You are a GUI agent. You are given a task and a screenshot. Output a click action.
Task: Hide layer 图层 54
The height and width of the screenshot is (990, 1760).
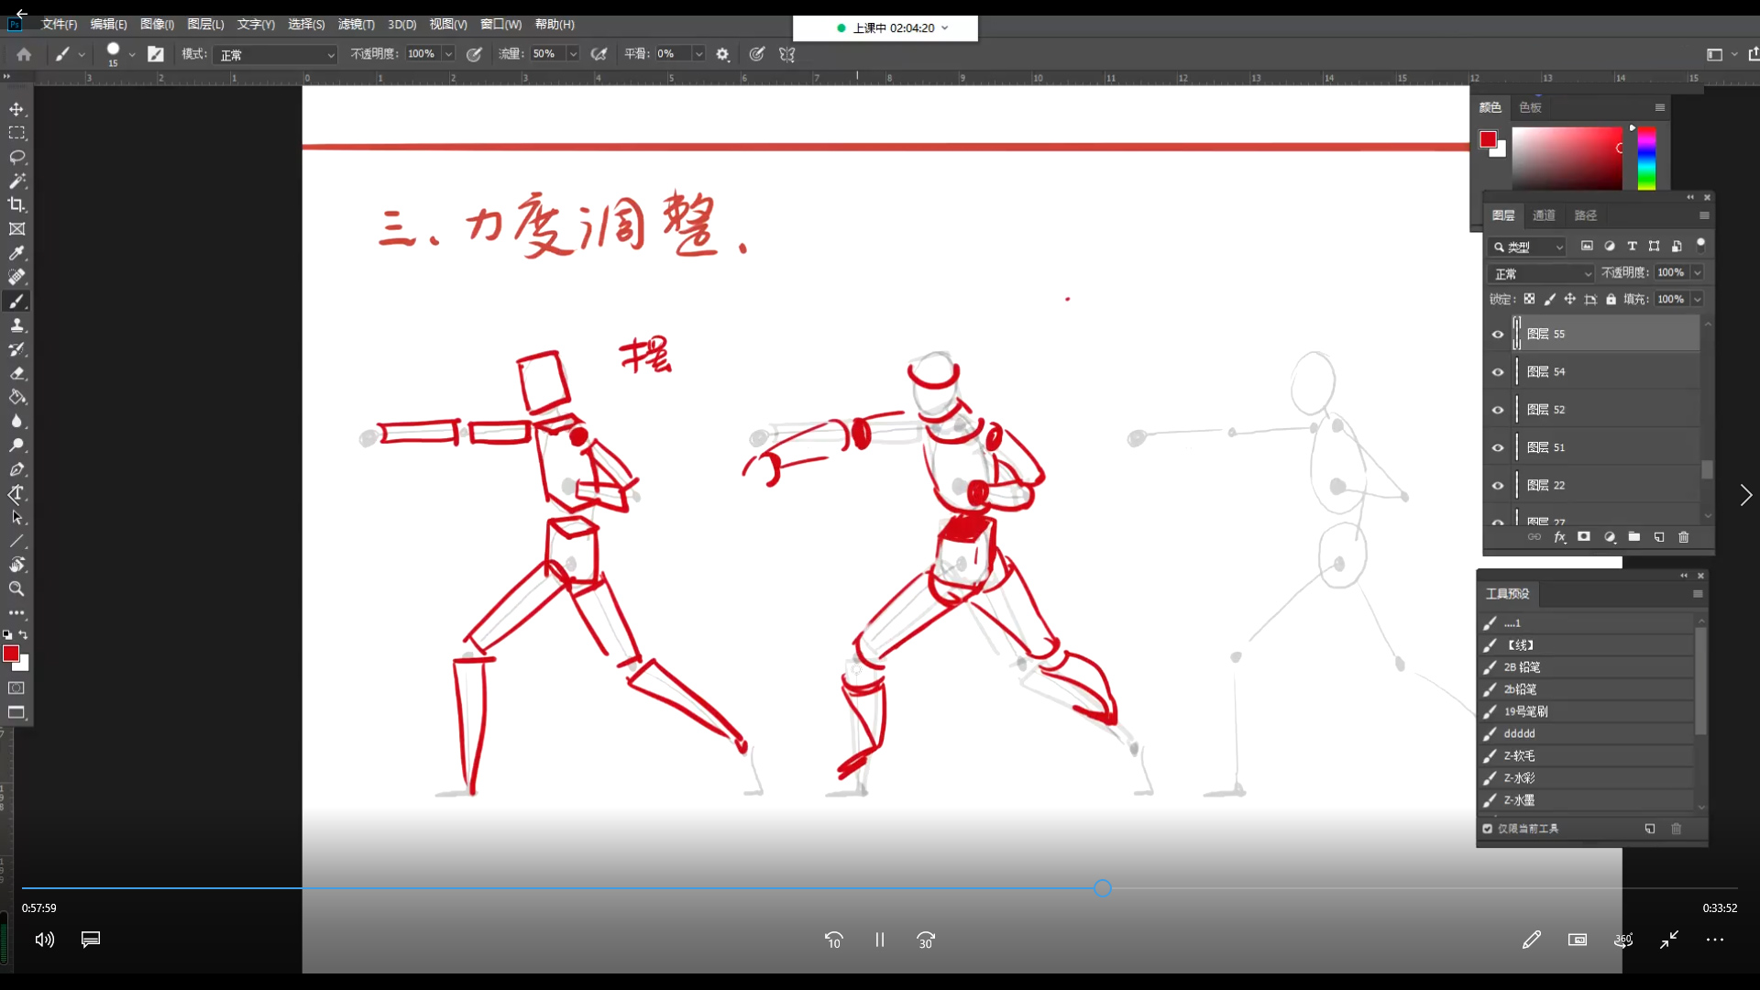coord(1498,372)
